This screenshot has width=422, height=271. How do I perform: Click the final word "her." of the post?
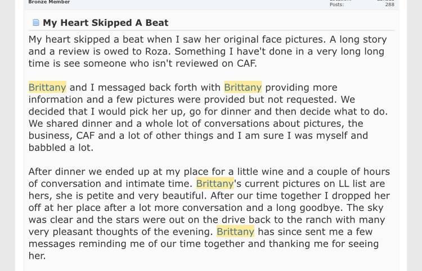click(x=37, y=256)
